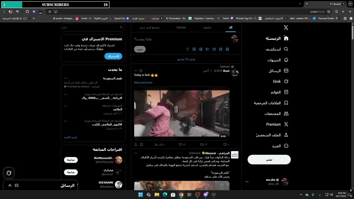Screen dimensions: 354x199
Task: Open Chrome three-dot menu
Action: pyautogui.click(x=4, y=12)
